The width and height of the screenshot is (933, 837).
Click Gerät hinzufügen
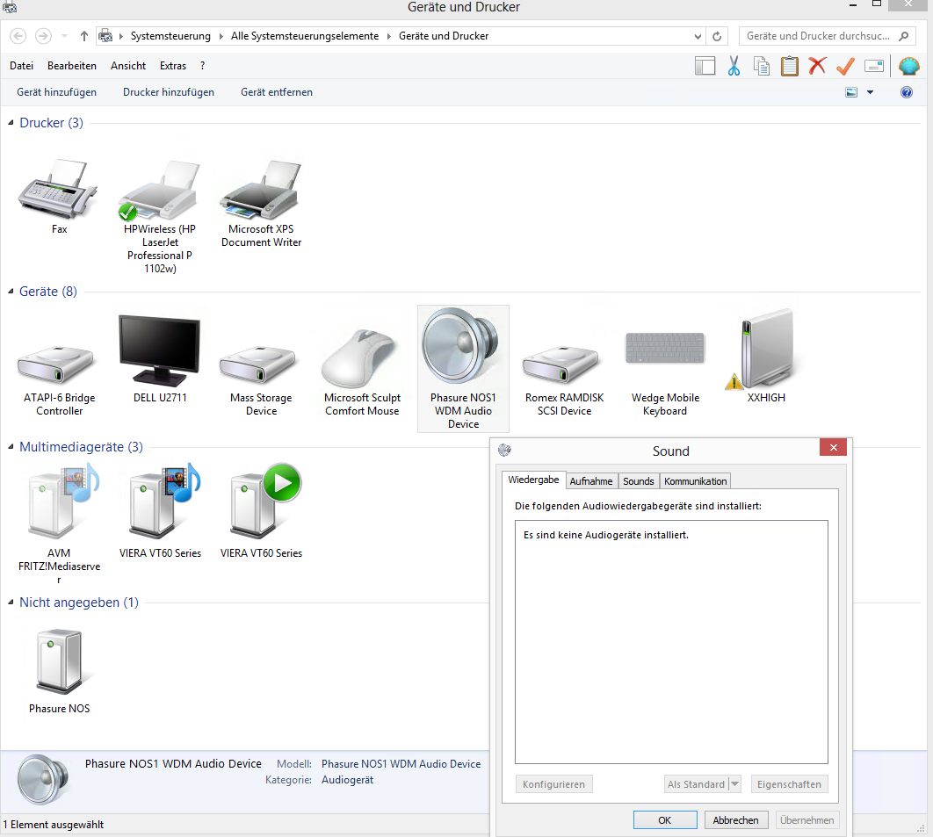click(x=56, y=92)
